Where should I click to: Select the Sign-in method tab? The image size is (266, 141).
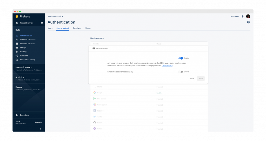(63, 28)
